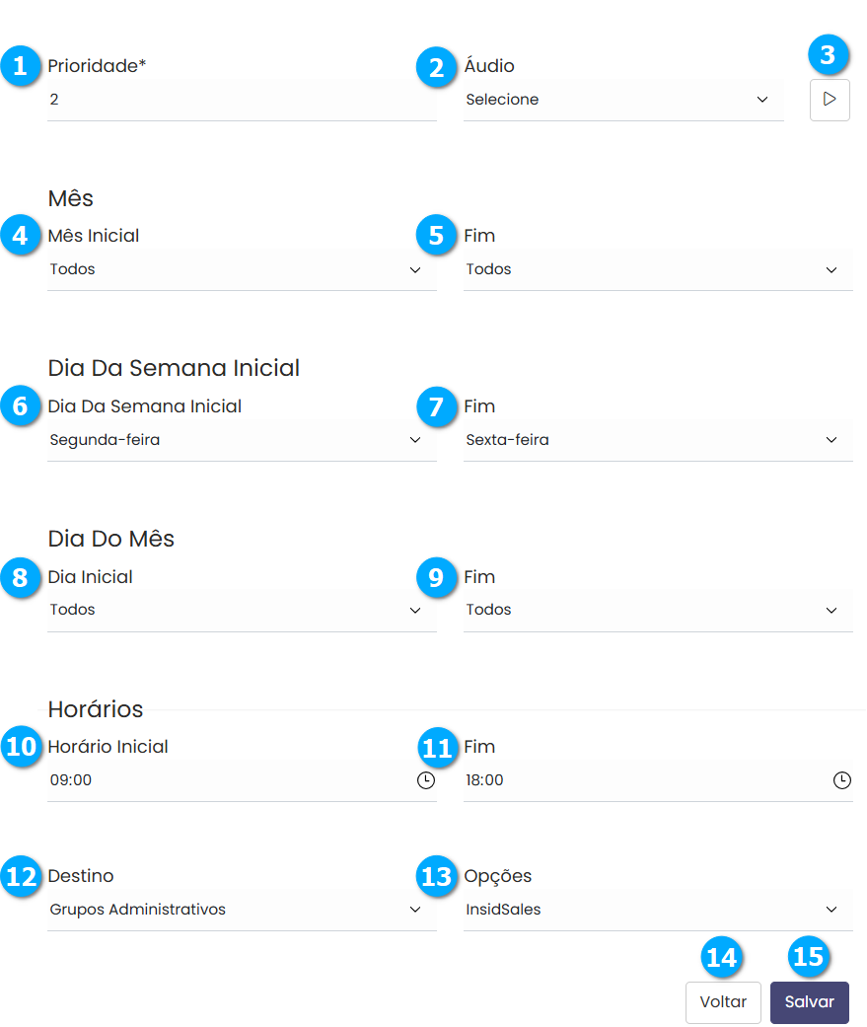Click numbered badge 12 beside Destino
Screen dimensions: 867x1027
(x=20, y=877)
